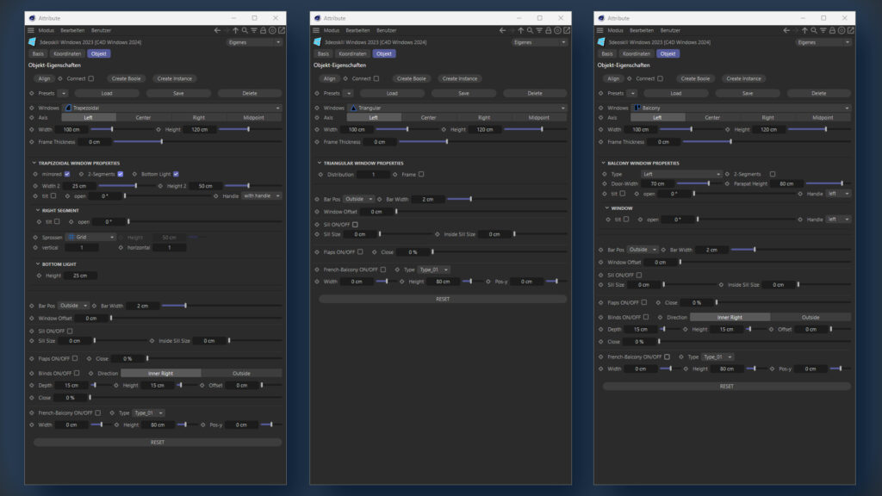Open search in Triangular attribute window

click(530, 30)
